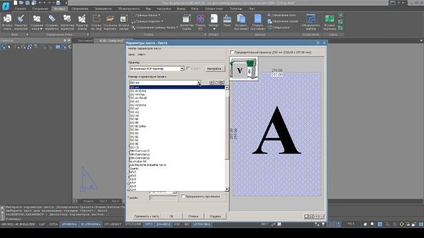Click the paper list scrollbar down arrow
Screen dimensions: 424x238
pyautogui.click(x=227, y=189)
